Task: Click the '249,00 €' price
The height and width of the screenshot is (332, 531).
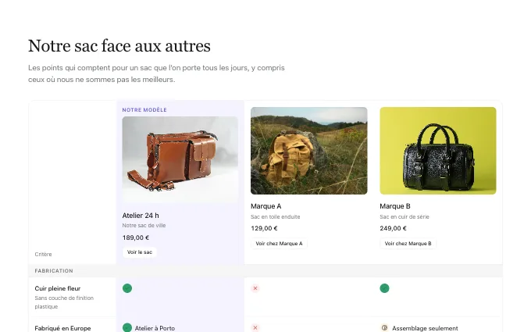Action: pyautogui.click(x=393, y=228)
